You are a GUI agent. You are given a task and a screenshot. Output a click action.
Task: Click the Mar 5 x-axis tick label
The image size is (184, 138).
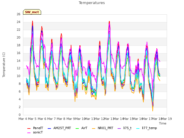click(x=32, y=119)
